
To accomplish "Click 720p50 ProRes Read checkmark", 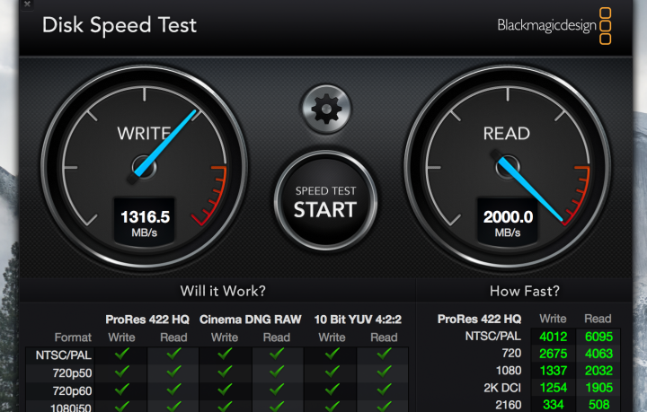I will (173, 372).
